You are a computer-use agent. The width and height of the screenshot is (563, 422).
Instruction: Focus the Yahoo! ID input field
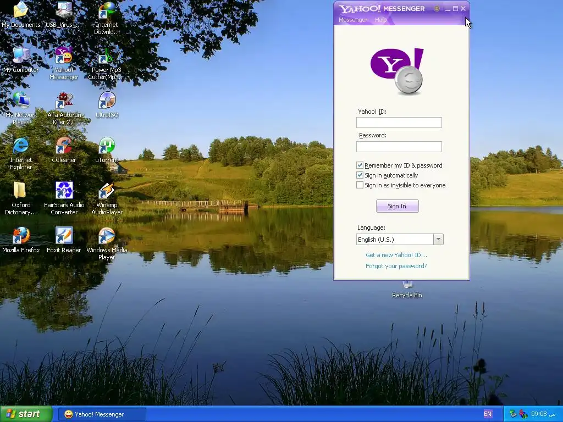click(x=399, y=123)
